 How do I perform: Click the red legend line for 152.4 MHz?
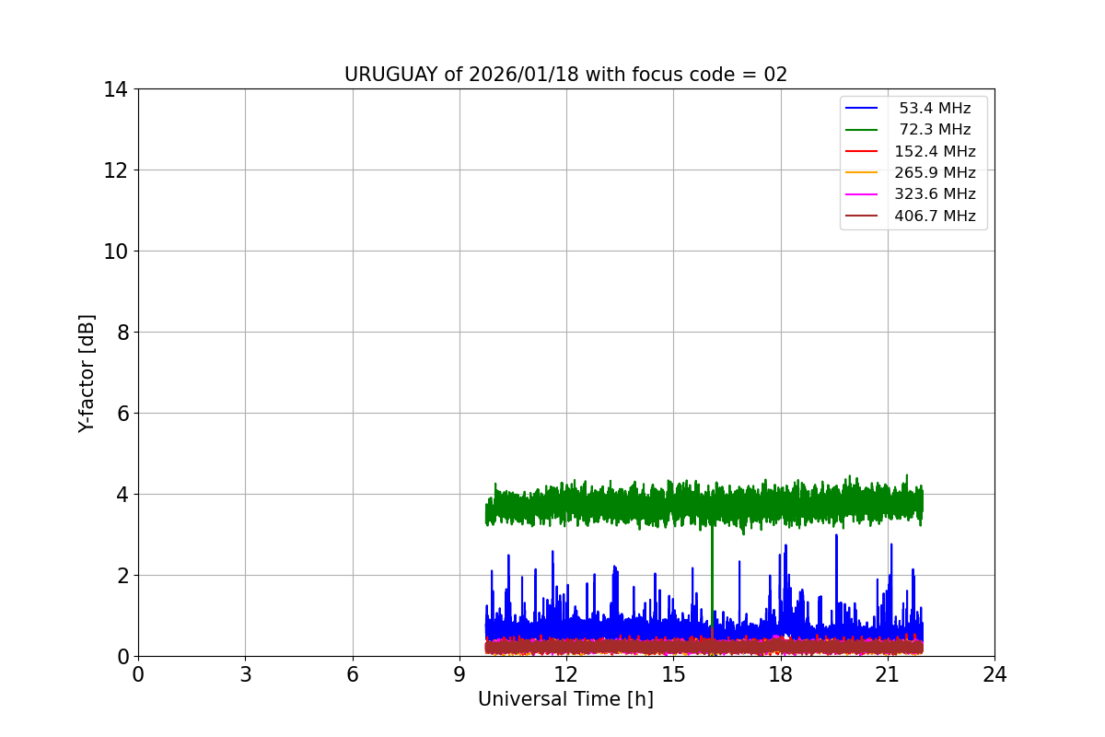862,152
